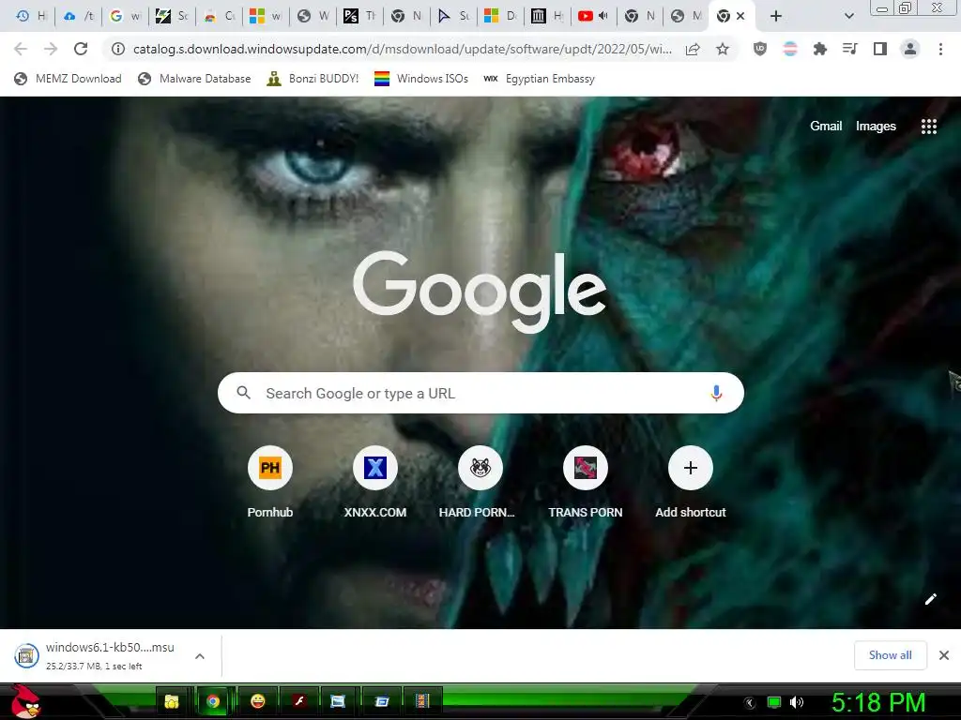Screen dimensions: 961x720
Task: Expand the tab search dropdown arrow
Action: (x=848, y=16)
